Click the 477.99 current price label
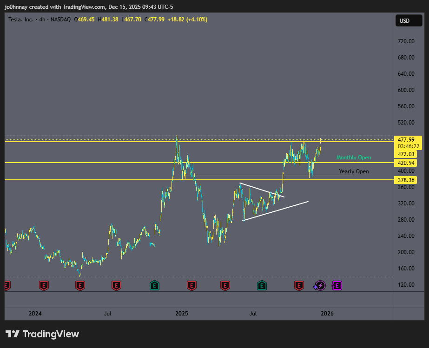This screenshot has width=429, height=348. pyautogui.click(x=406, y=139)
